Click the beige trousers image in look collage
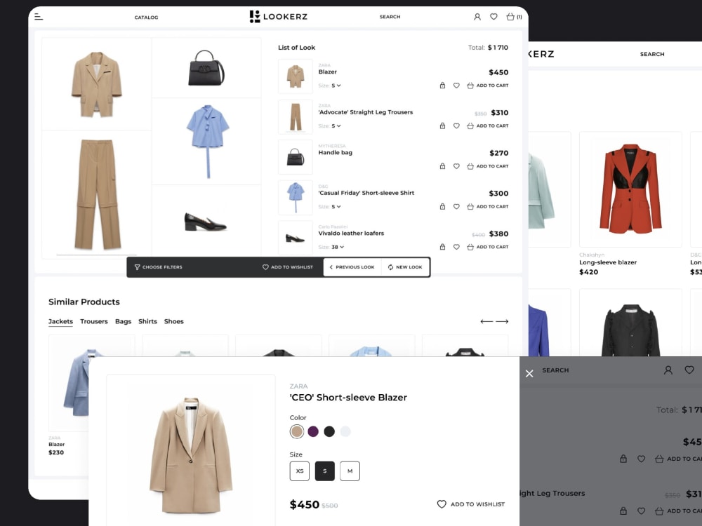The height and width of the screenshot is (526, 702). [97, 194]
